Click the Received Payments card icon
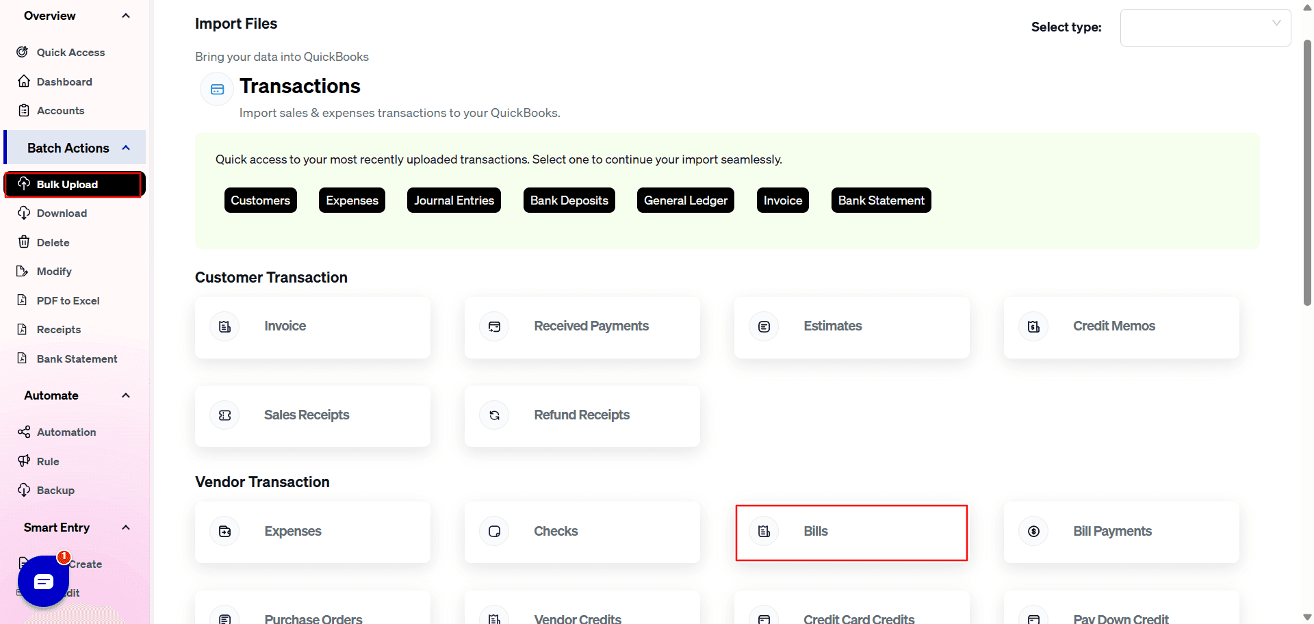1314x624 pixels. (x=495, y=326)
